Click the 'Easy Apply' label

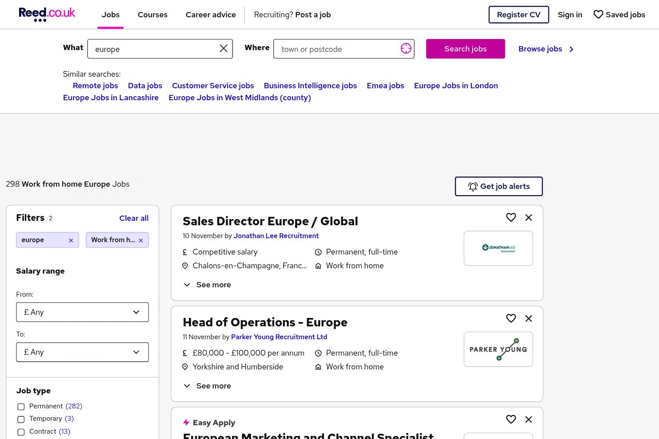click(x=214, y=423)
